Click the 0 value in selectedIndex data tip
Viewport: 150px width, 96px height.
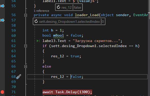103,22
